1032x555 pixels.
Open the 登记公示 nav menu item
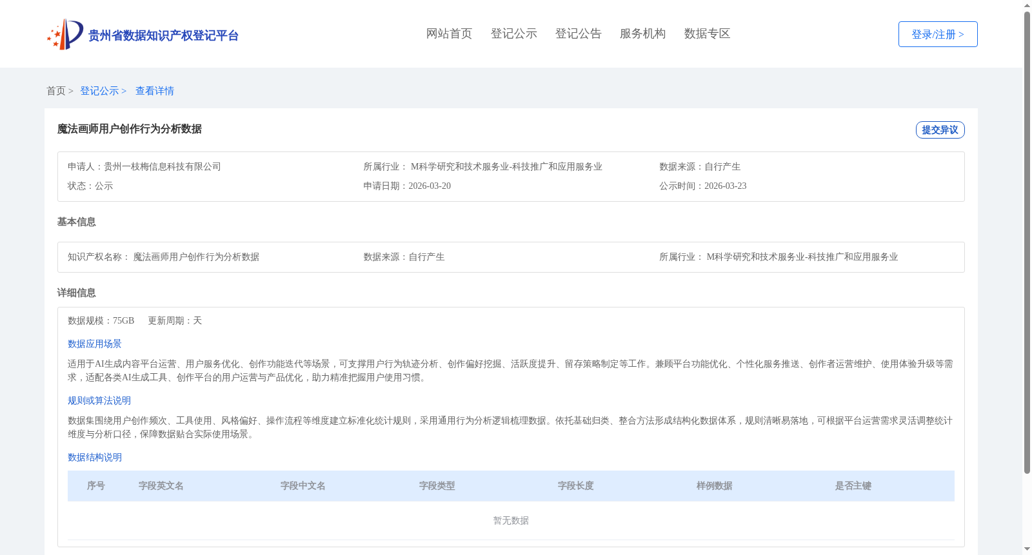coord(513,34)
